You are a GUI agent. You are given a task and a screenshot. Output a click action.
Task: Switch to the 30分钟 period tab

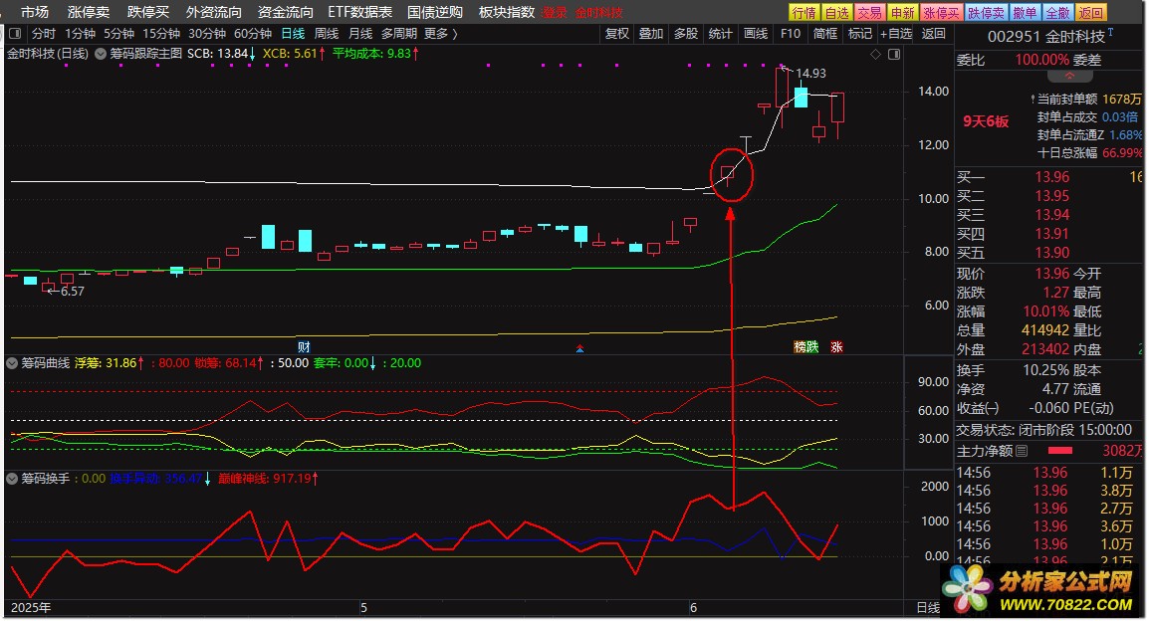pos(207,34)
